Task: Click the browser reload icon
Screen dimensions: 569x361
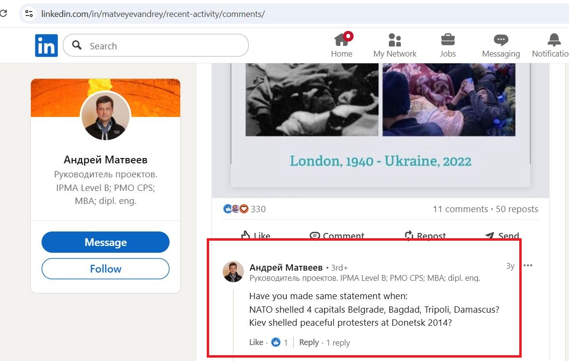Action: click(x=3, y=14)
